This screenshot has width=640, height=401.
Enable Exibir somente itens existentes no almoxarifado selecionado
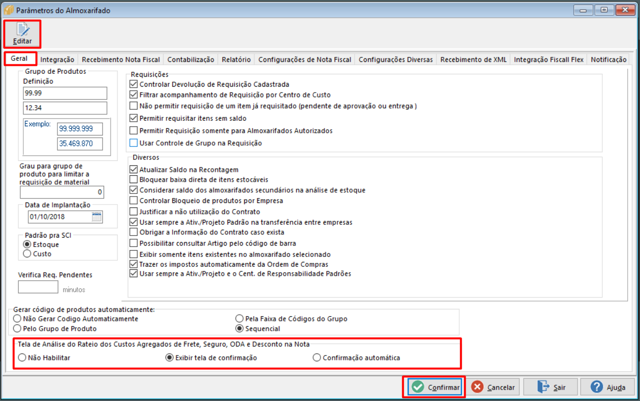[133, 254]
